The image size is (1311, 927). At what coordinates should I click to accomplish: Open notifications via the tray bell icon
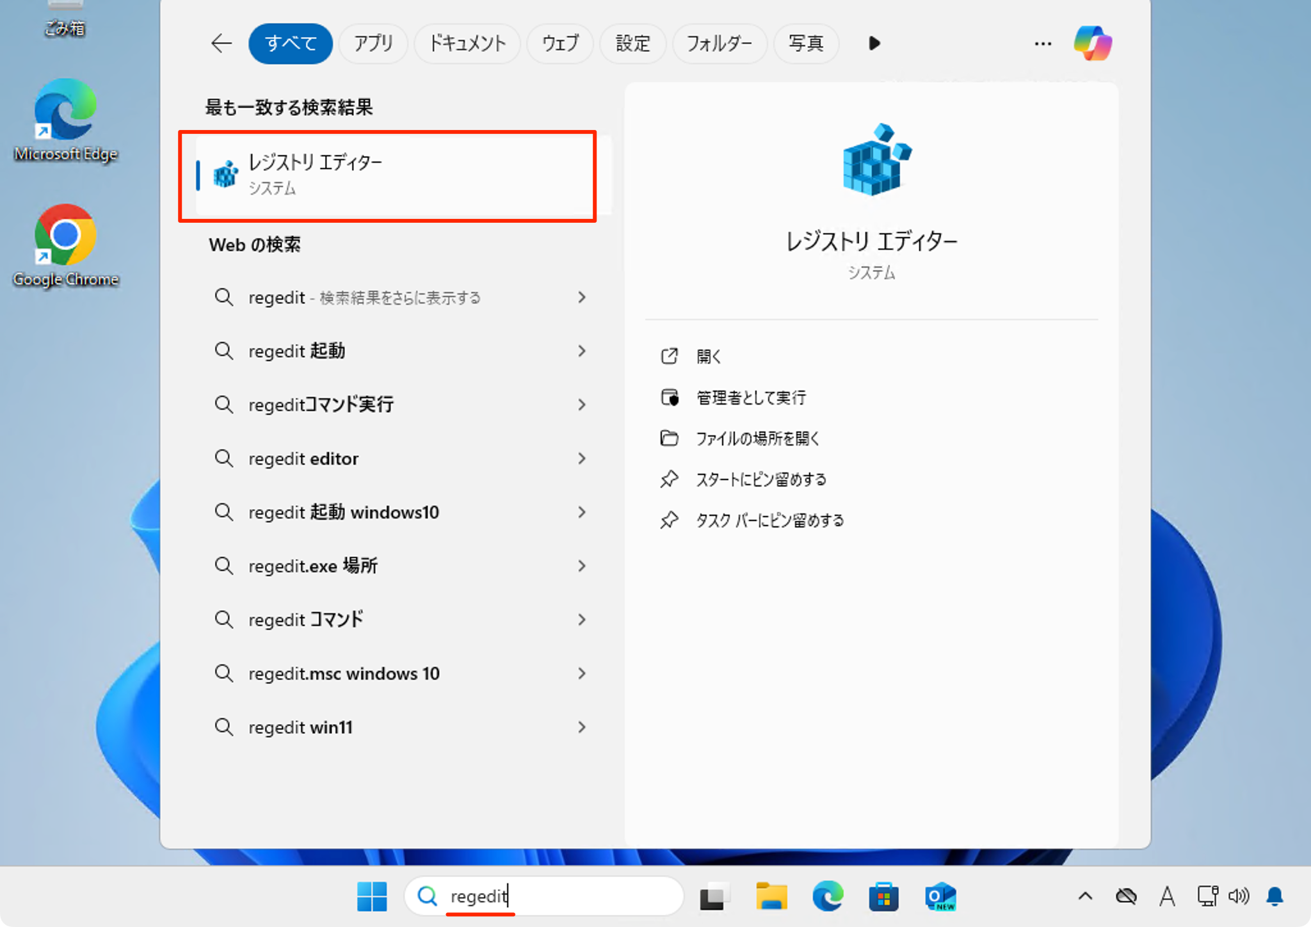(x=1275, y=896)
